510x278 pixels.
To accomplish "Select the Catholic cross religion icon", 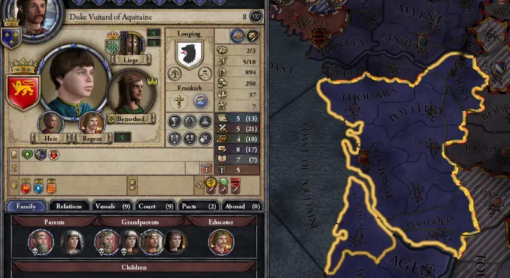I will pyautogui.click(x=178, y=101).
